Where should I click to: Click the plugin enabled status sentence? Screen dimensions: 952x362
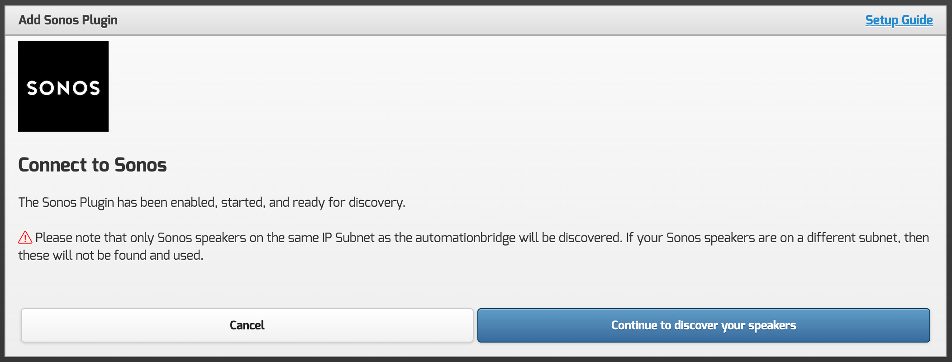point(211,202)
